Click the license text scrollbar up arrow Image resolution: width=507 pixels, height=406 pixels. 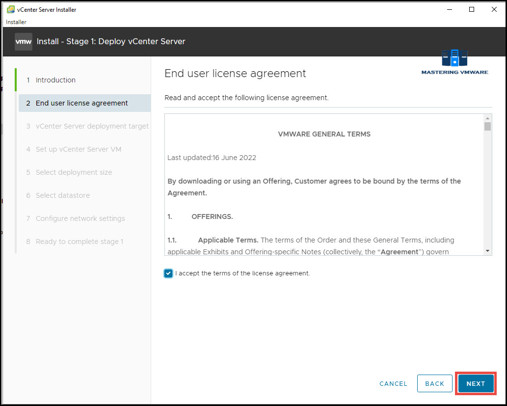pos(487,118)
